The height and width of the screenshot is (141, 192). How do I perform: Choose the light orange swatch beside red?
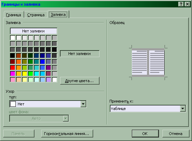pos(19,68)
